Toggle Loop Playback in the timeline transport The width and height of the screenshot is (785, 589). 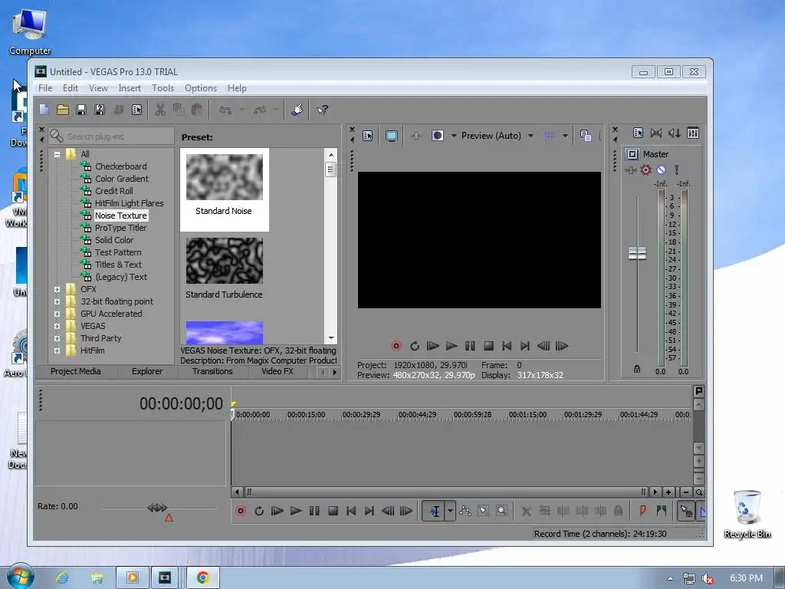click(259, 511)
